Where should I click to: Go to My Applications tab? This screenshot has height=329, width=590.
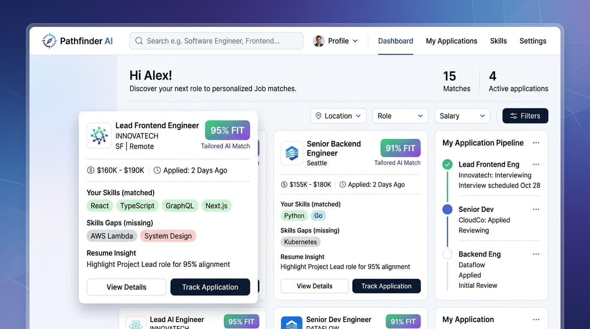point(452,41)
